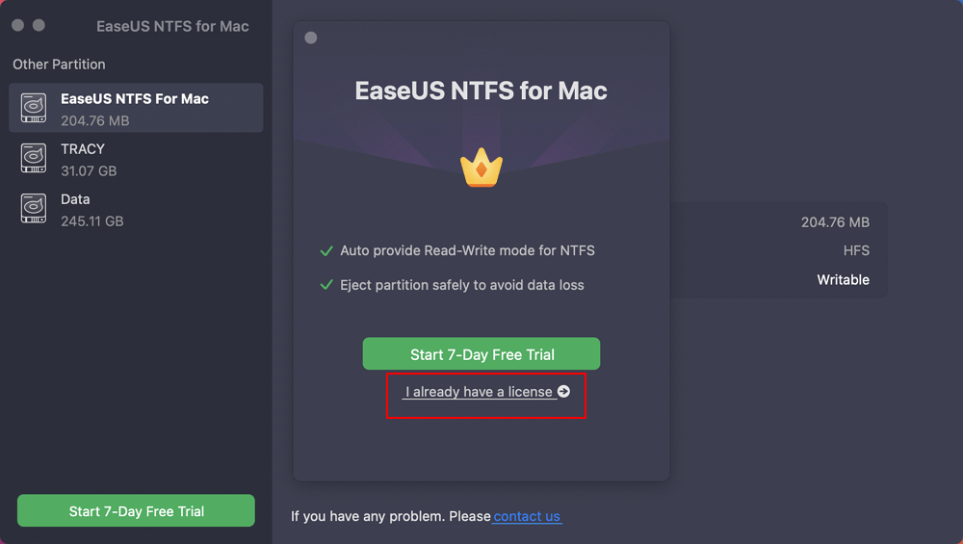Click the checkmark beside Eject partition safely
Screen dimensions: 963x544
coord(326,286)
